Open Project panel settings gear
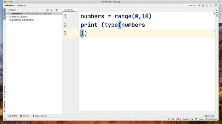This screenshot has height=124, width=222. coord(57,10)
